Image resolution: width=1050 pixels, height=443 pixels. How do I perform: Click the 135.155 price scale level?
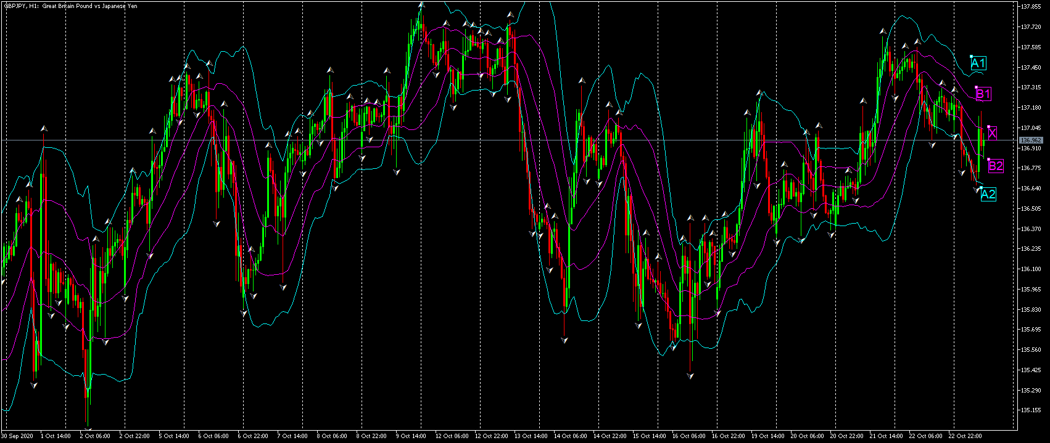pos(1031,410)
